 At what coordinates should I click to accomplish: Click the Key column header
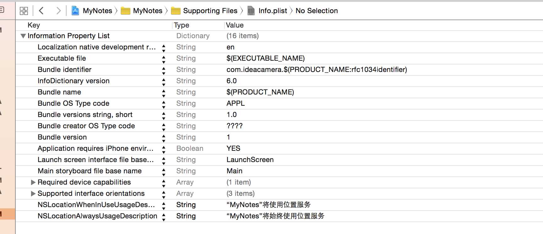tap(34, 25)
